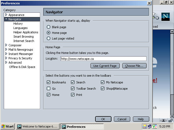The image size is (174, 130).
Task: Click the home page Location field
Action: point(104,59)
